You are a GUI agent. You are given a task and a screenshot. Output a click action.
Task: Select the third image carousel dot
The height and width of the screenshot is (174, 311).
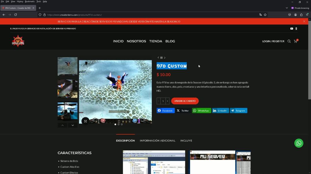pos(122,124)
